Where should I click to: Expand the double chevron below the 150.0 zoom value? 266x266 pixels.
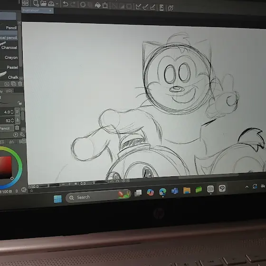coord(31,191)
